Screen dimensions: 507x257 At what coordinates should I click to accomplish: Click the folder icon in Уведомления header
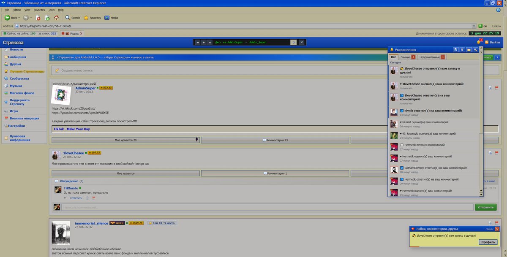[469, 49]
